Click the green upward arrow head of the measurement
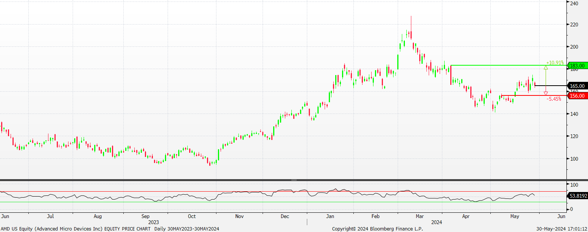Viewport: 588px width, 232px height. pos(546,68)
